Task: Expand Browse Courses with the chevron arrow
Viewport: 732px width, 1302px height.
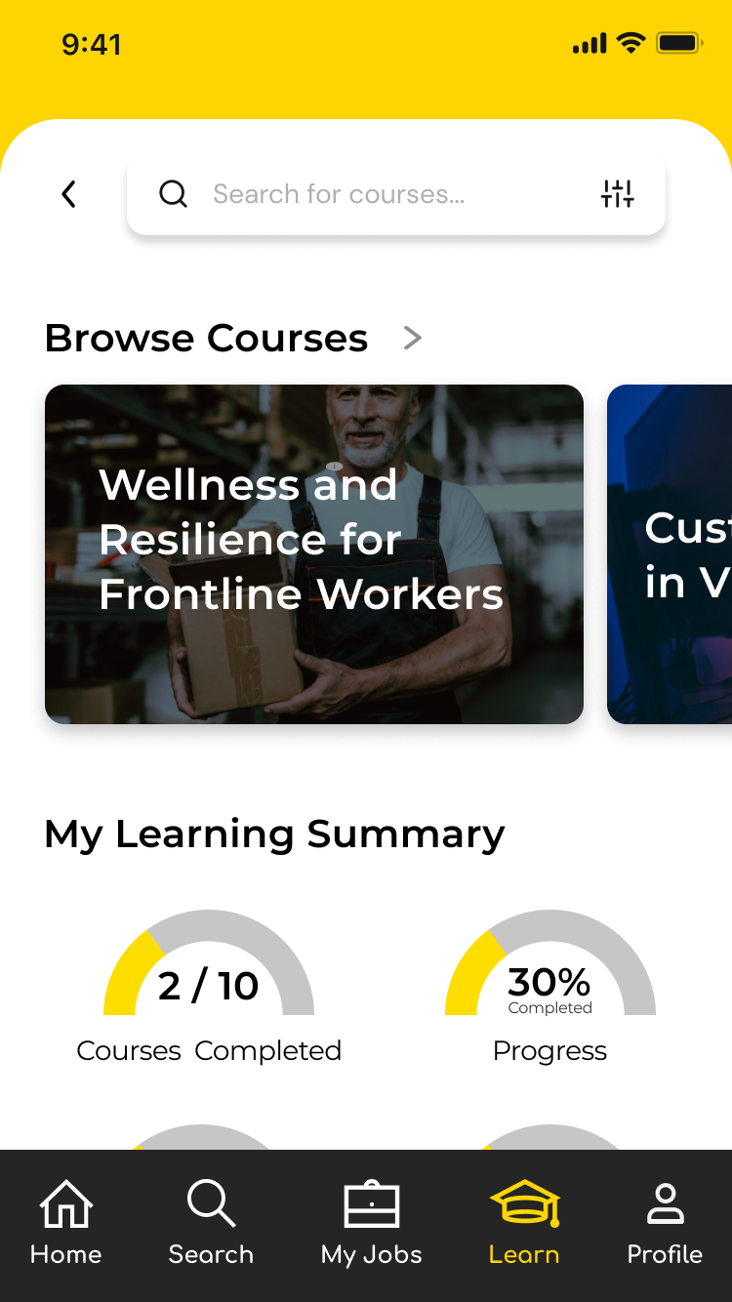Action: [413, 339]
